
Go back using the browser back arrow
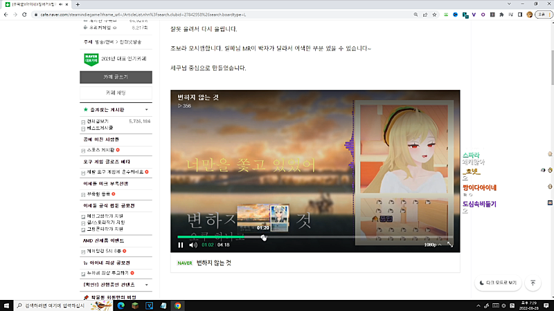coord(8,14)
